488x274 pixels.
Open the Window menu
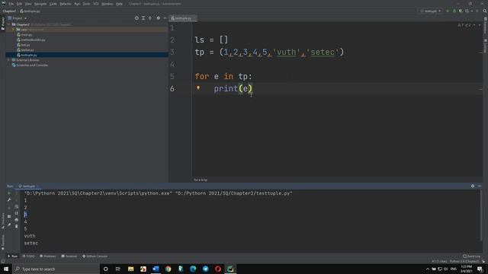point(108,4)
